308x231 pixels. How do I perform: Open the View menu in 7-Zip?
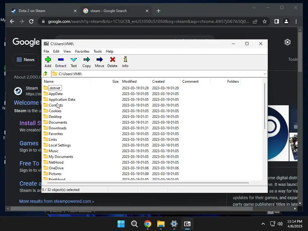(x=67, y=51)
